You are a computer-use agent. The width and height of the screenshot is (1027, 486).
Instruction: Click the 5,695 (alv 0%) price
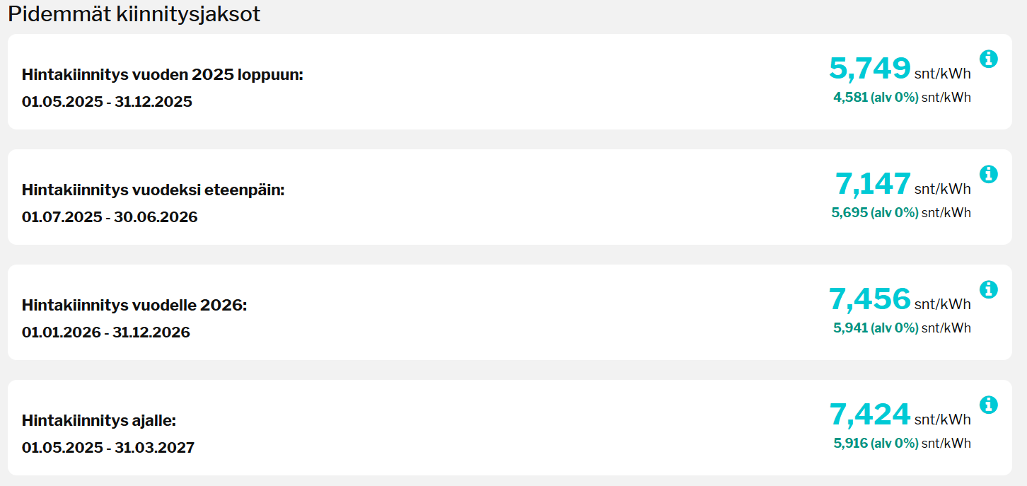tap(874, 213)
